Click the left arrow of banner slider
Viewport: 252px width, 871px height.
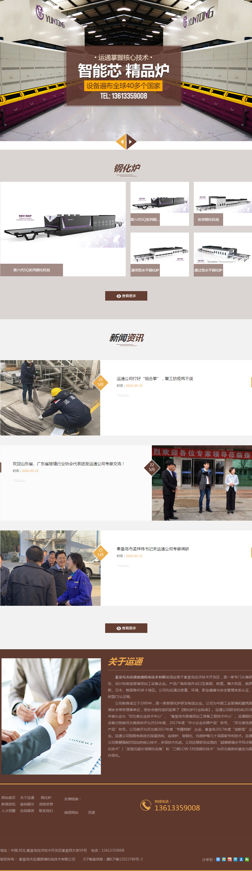[122, 142]
